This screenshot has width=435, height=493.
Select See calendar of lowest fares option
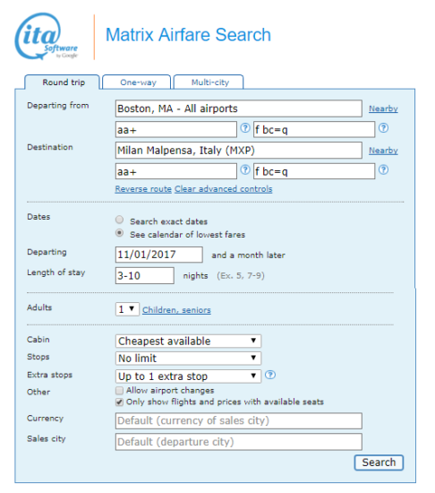click(x=119, y=233)
